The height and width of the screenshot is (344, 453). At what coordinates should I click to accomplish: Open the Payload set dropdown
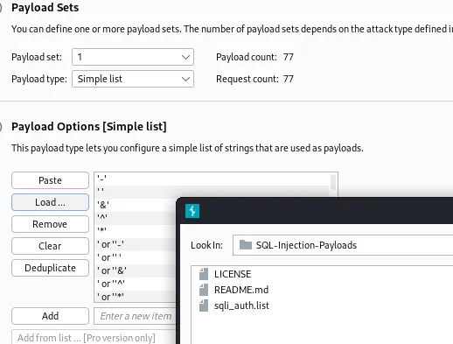click(x=133, y=57)
